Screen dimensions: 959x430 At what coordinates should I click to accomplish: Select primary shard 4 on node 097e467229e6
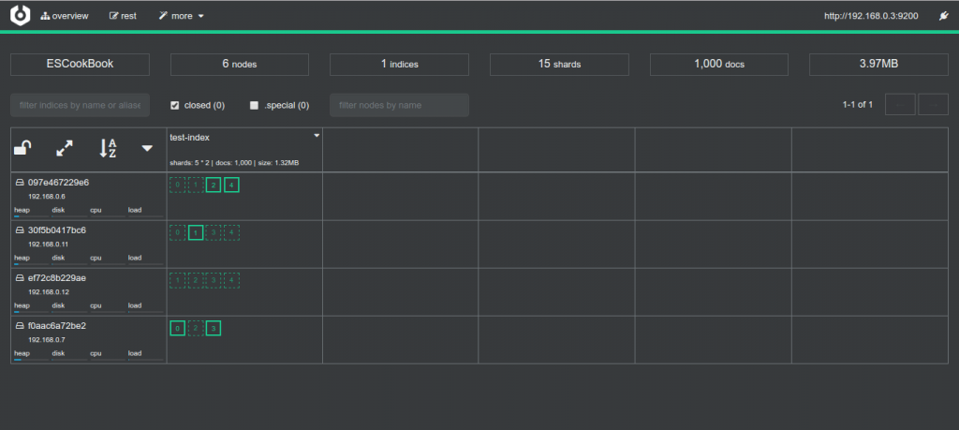[x=232, y=185]
